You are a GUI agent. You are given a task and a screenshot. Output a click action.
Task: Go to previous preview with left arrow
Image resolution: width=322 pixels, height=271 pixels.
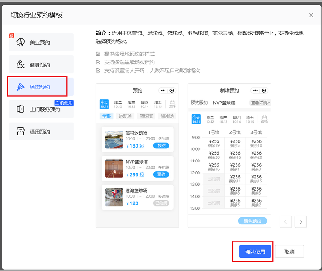click(x=286, y=221)
